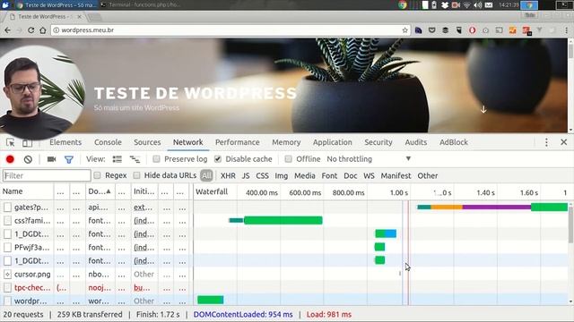Screen dimensions: 574x322
Task: Clear the network log icon
Action: coord(28,159)
